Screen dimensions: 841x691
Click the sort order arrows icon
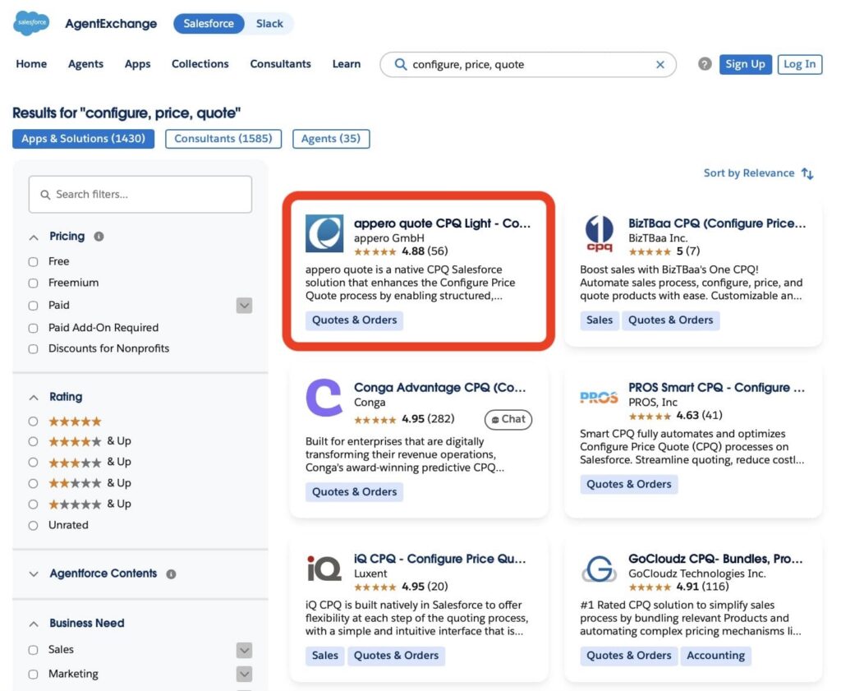(x=807, y=173)
